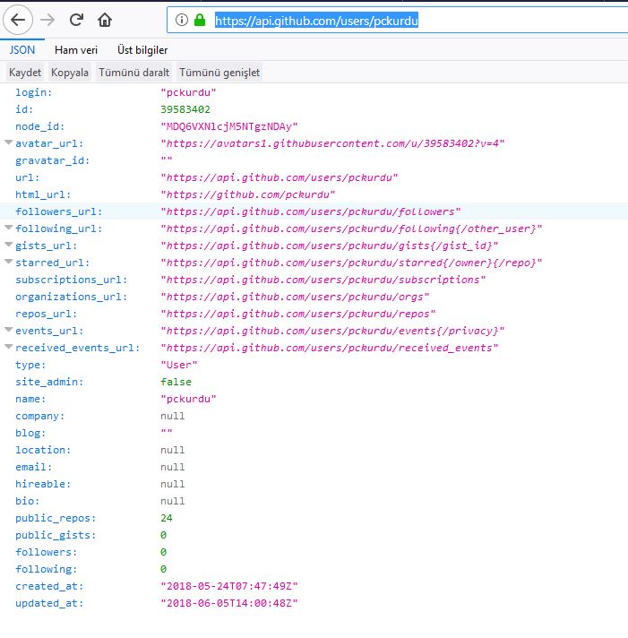
Task: Open the https://github.com/pckurdu html_url link
Action: tap(247, 195)
